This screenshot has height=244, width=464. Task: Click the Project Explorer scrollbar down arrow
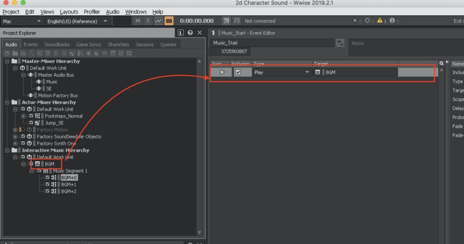click(x=199, y=233)
